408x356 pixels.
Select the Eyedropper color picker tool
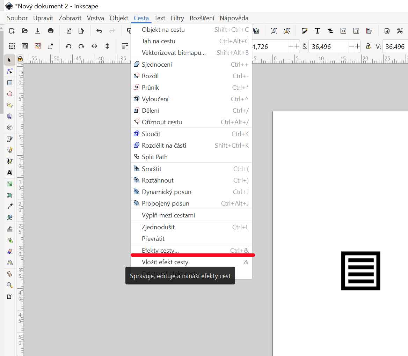tap(10, 206)
